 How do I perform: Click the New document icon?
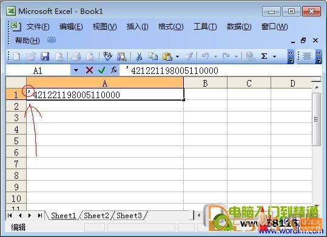[x=17, y=56]
